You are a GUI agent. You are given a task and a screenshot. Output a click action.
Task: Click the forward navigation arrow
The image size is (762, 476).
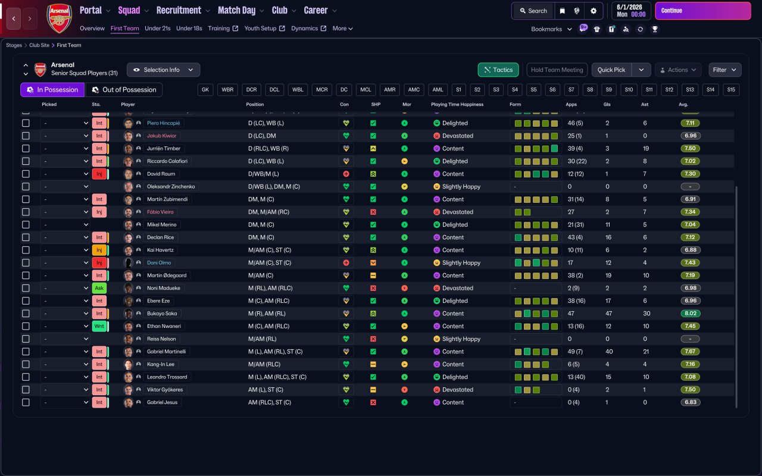pyautogui.click(x=29, y=18)
